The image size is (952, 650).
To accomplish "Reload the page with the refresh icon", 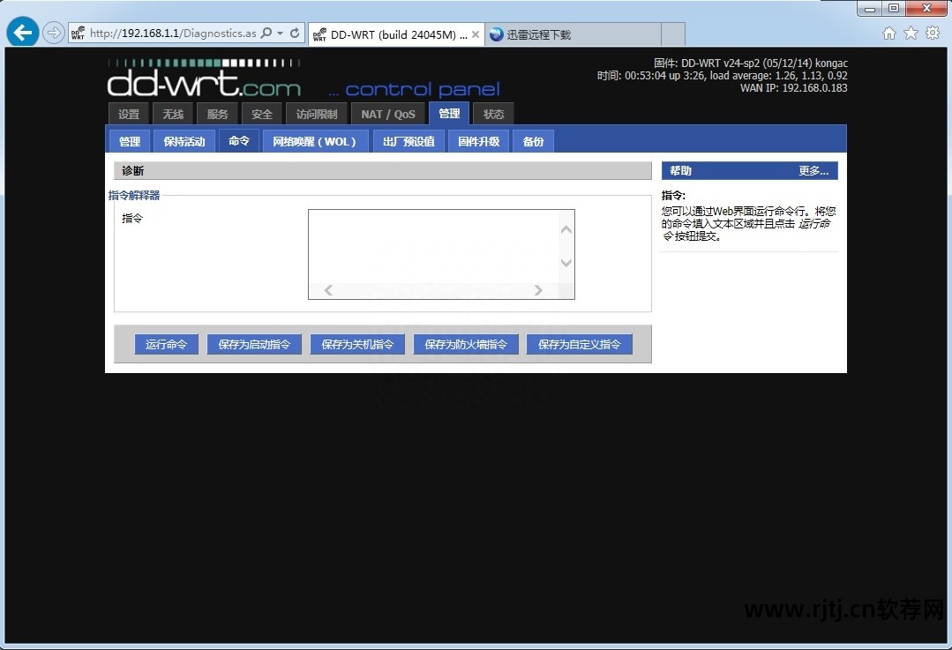I will point(295,33).
